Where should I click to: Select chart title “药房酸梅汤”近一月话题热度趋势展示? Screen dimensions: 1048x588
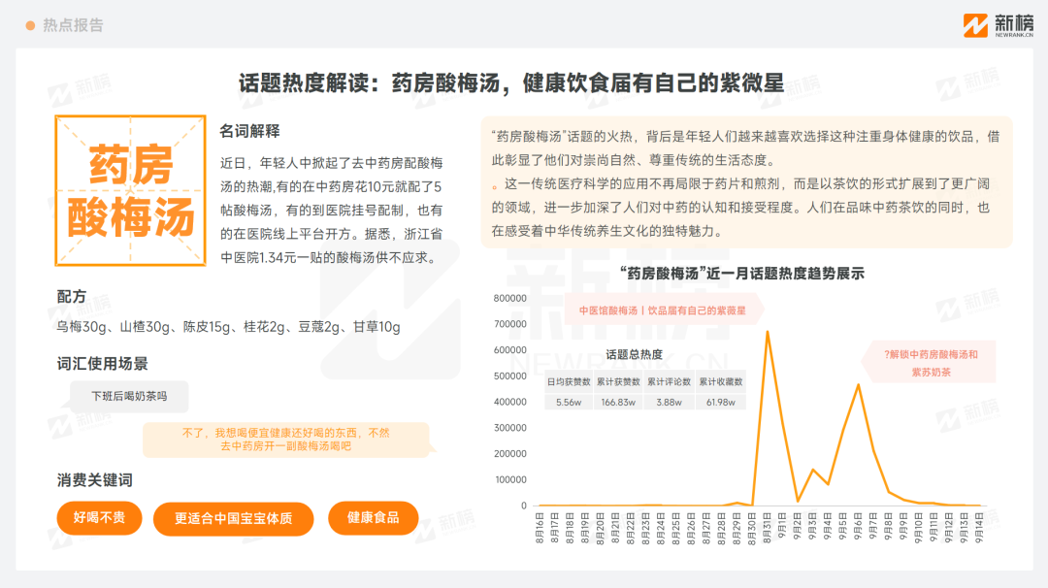pyautogui.click(x=742, y=274)
